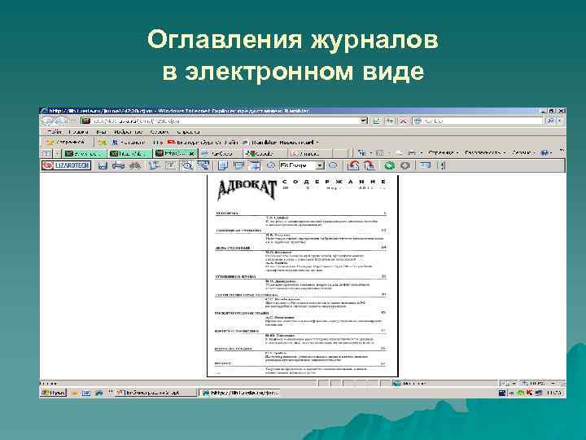Open the Справка menu
586x440 pixels.
pyautogui.click(x=188, y=132)
